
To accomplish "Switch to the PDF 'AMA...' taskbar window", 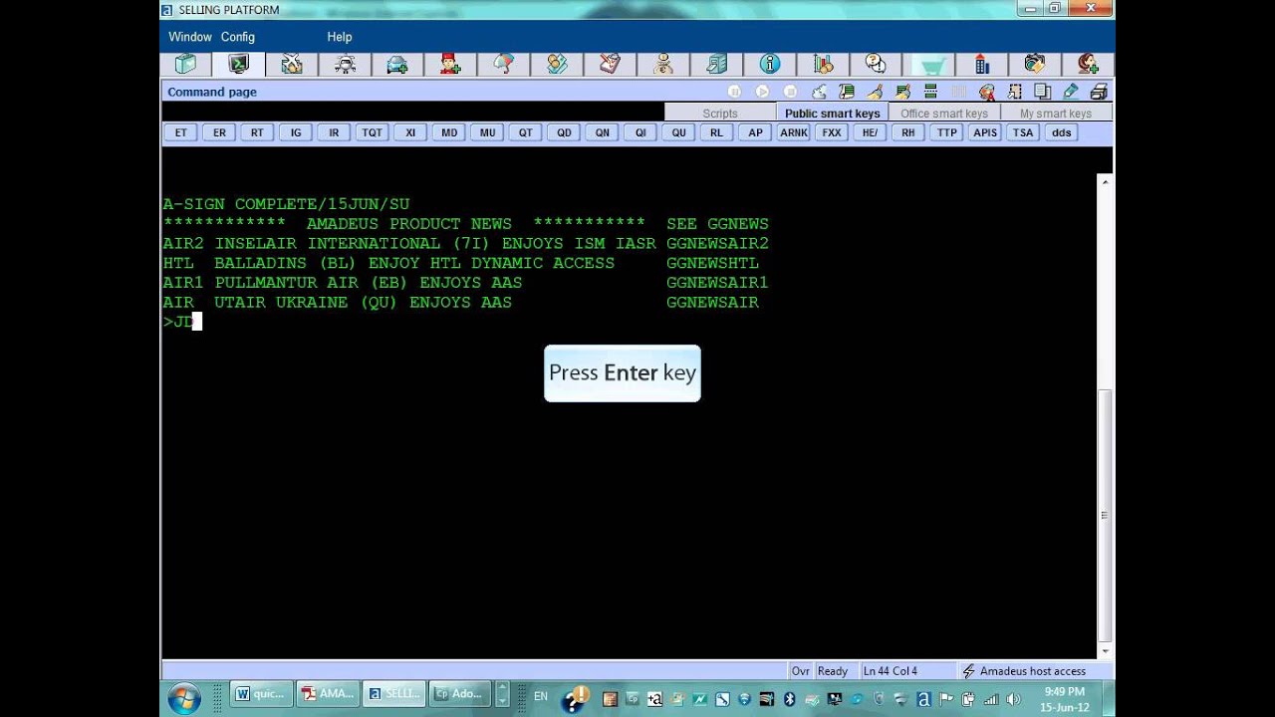I will (x=328, y=694).
